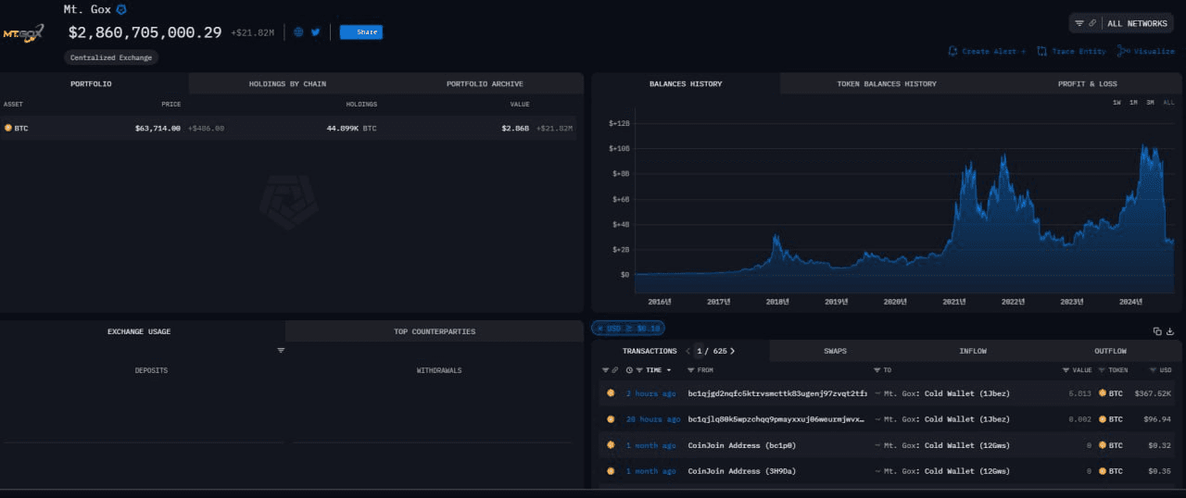
Task: Open filter for the USD column
Action: click(1154, 370)
